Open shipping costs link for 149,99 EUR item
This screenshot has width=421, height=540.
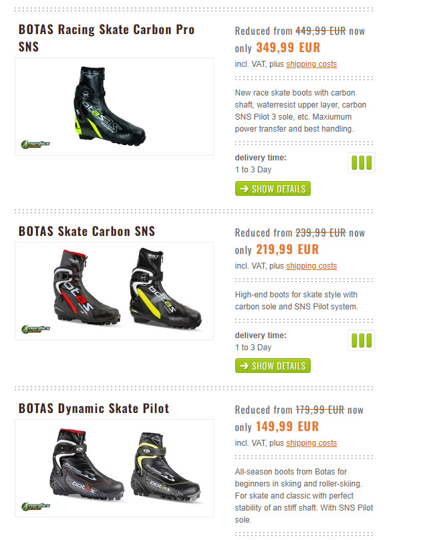pos(311,443)
